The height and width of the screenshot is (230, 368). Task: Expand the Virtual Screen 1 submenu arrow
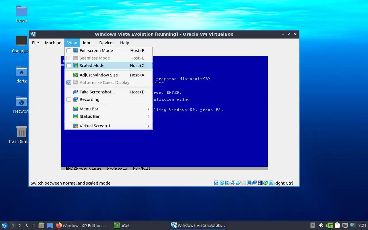148,126
